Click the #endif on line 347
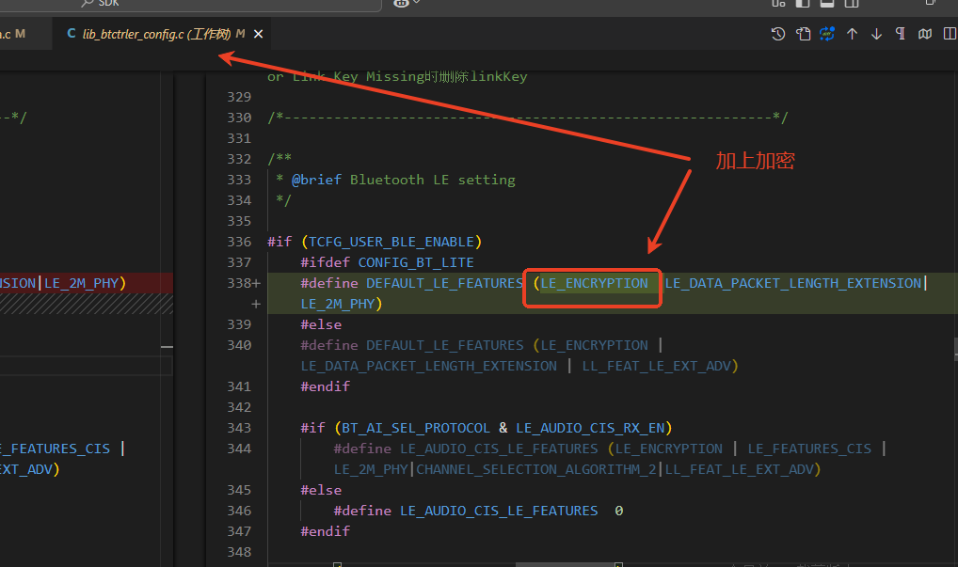Viewport: 958px width, 567px height. 325,531
